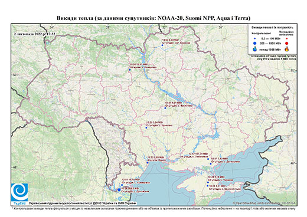Click the 10:45 9.21 MW heat marker
Screen dimensions: 307x217
[165, 108]
